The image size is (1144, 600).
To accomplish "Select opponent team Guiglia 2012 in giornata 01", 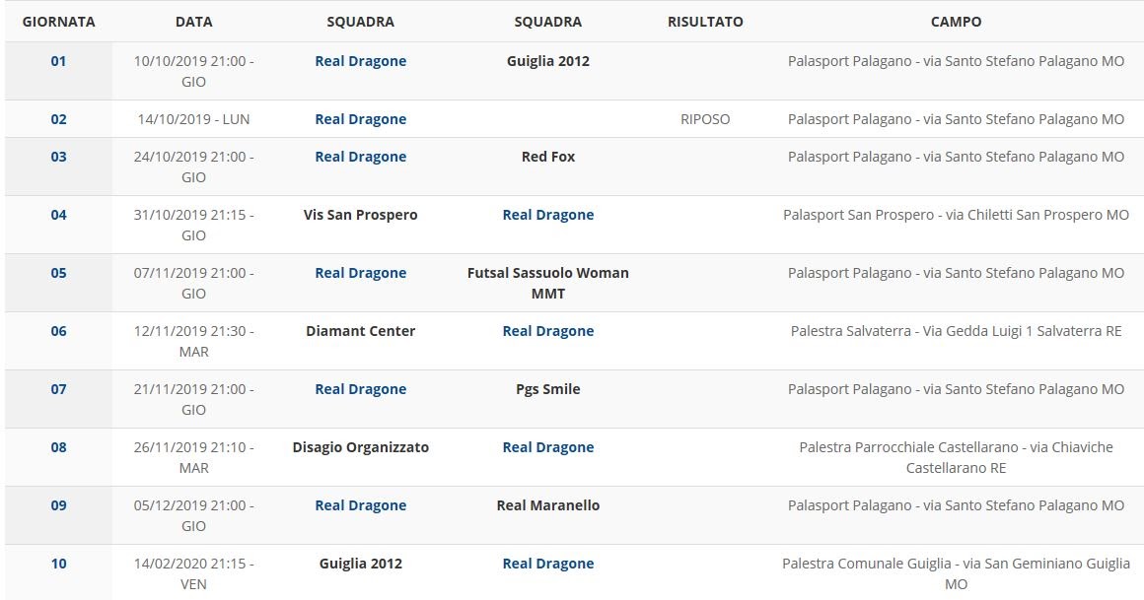I will click(x=548, y=61).
